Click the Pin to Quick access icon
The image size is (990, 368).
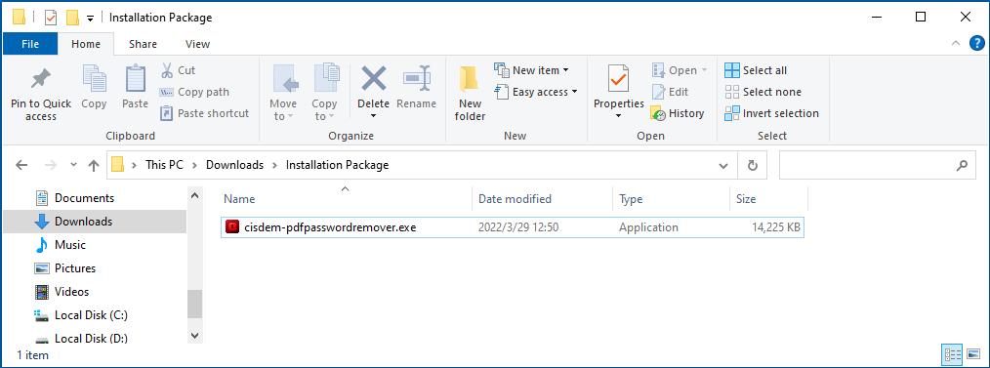[x=41, y=79]
